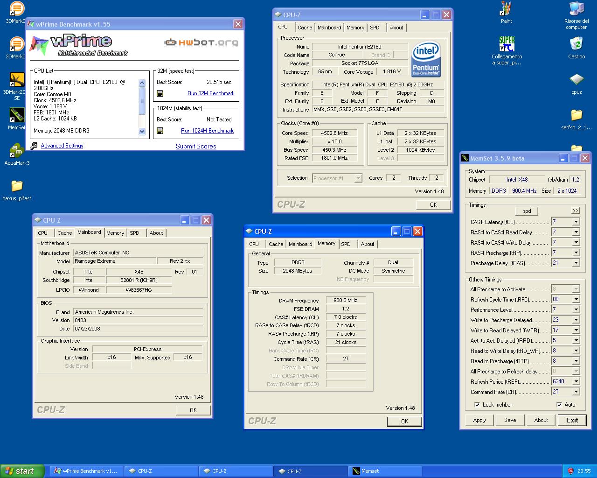Click Save in MemSet
This screenshot has width=597, height=478.
(510, 420)
